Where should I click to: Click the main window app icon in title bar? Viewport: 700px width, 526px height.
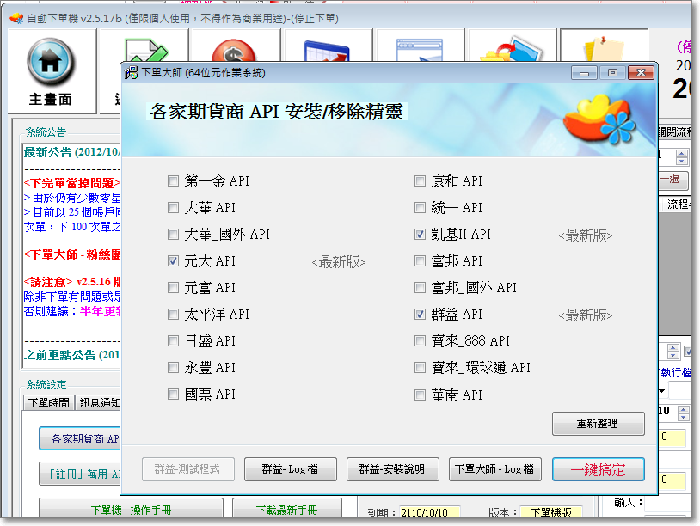[x=16, y=18]
